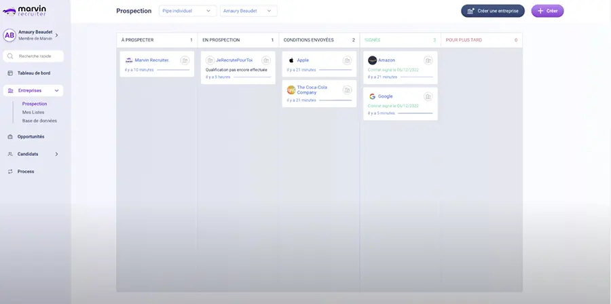Open Opportunités section

(x=31, y=137)
